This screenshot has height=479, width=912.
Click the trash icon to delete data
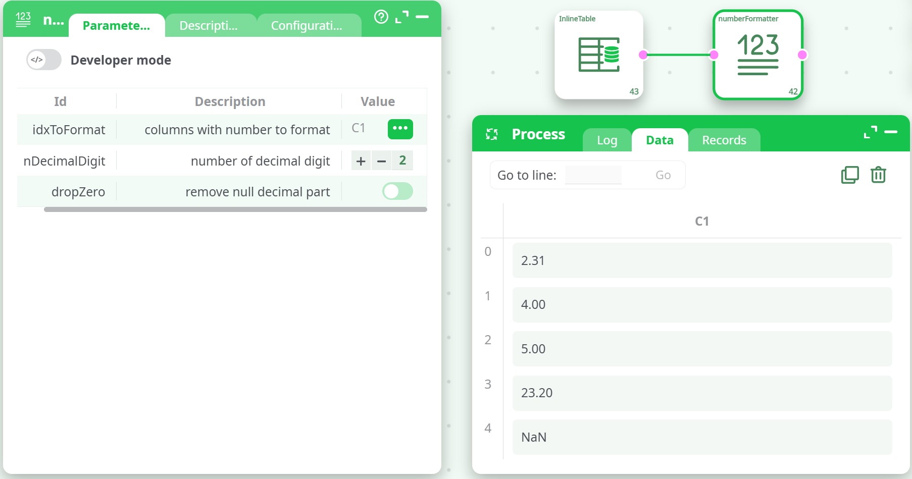[878, 175]
